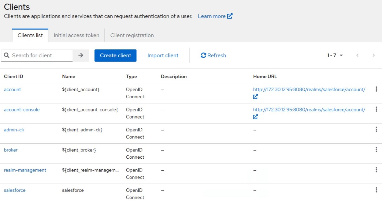Click Import client link button
This screenshot has width=382, height=201.
pos(163,55)
